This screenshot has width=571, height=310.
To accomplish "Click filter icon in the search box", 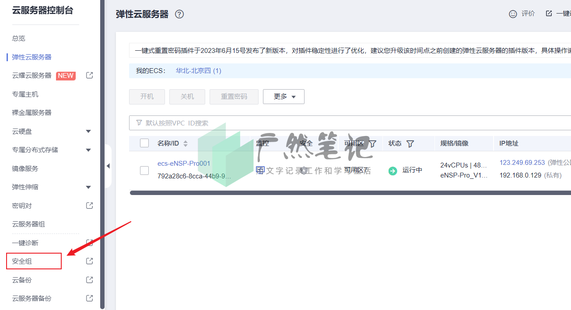I will click(139, 123).
